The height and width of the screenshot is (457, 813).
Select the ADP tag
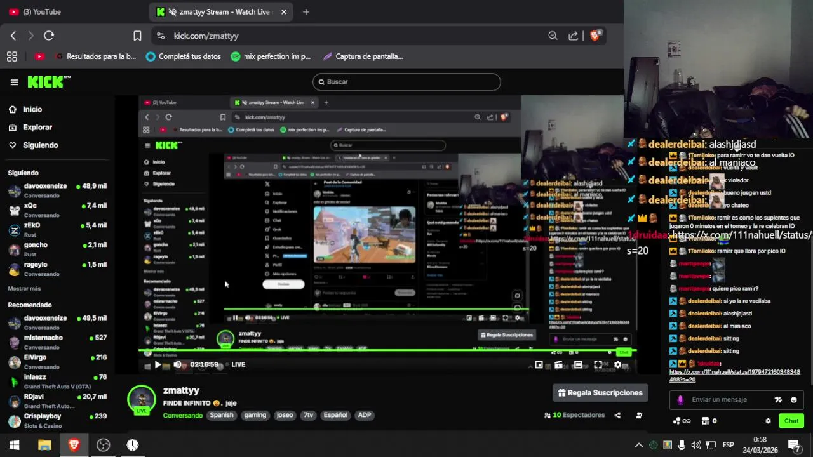click(x=364, y=415)
